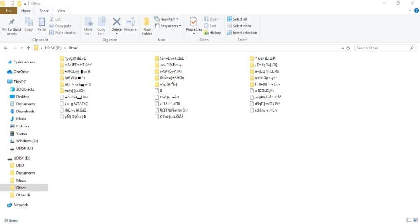Create a New folder
This screenshot has width=420, height=224.
(147, 26)
